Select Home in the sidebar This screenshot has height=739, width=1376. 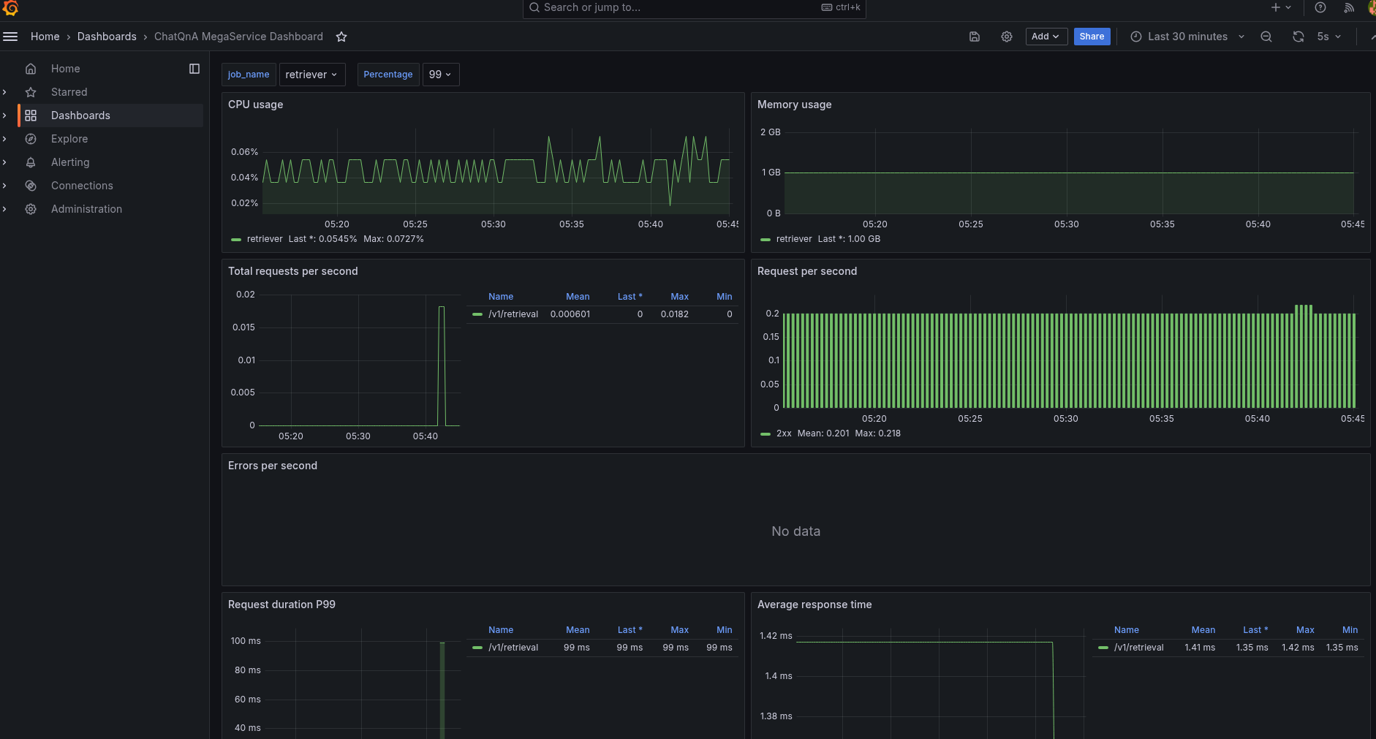click(66, 69)
